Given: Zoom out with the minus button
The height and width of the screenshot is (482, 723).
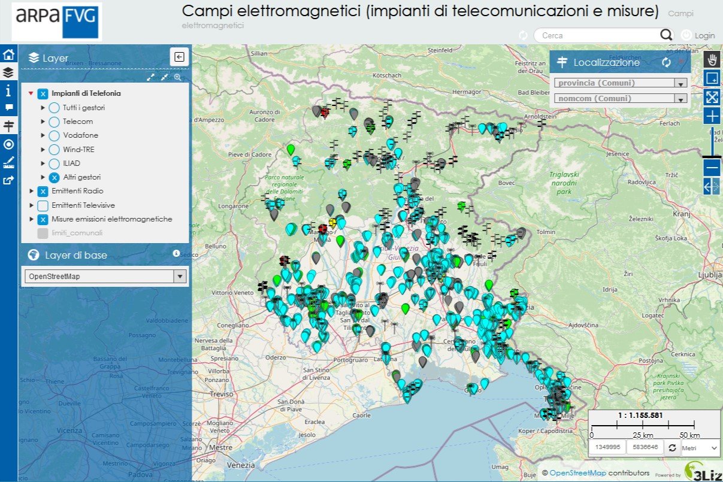Looking at the screenshot, I should click(x=712, y=168).
